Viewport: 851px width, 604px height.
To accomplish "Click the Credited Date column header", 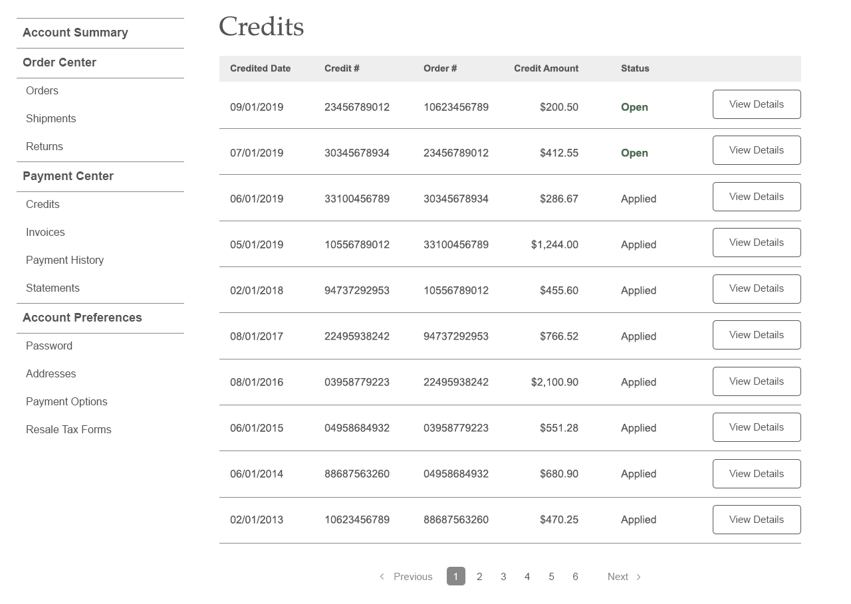I will (x=261, y=68).
